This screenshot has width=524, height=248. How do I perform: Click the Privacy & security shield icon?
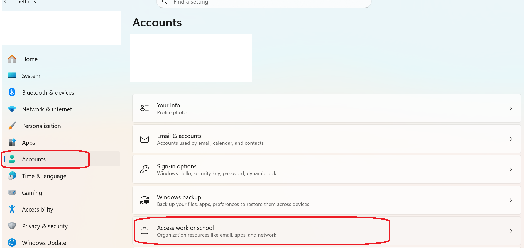(12, 226)
